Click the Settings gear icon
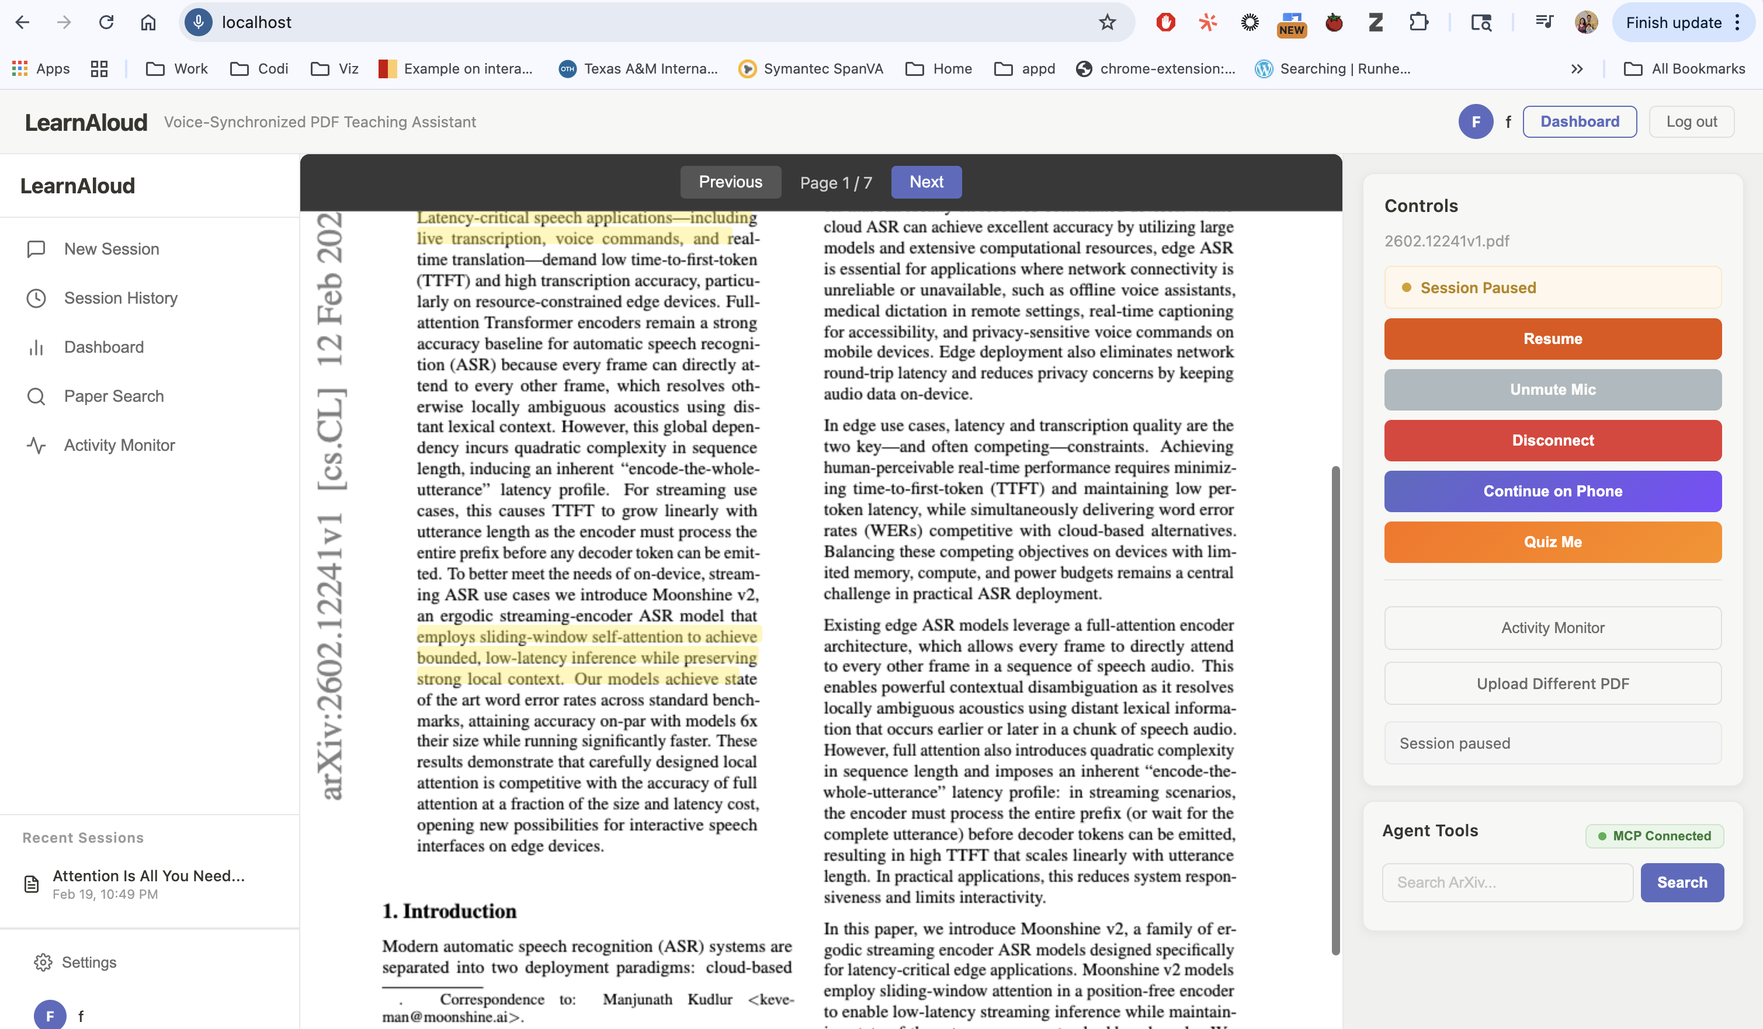Screen dimensions: 1763x1029 tap(43, 962)
